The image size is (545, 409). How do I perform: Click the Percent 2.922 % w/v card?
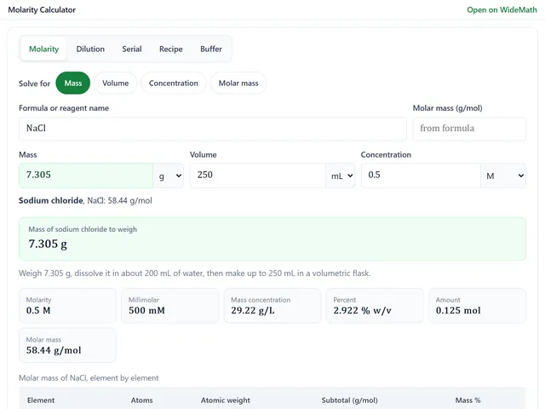375,305
